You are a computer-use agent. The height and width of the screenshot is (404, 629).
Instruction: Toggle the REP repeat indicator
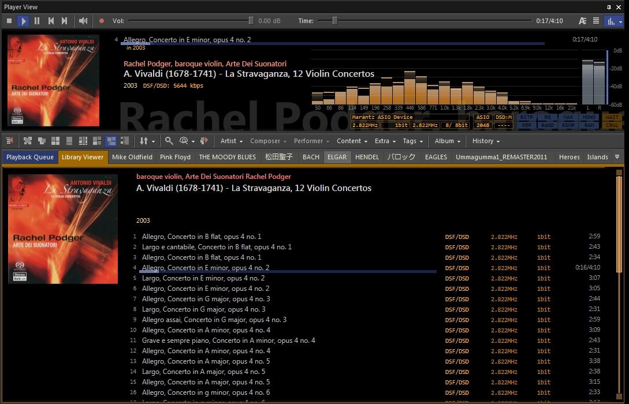526,125
